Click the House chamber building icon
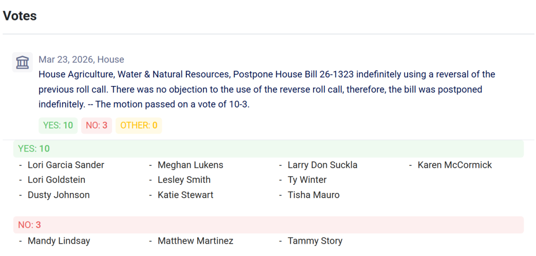 coord(23,62)
